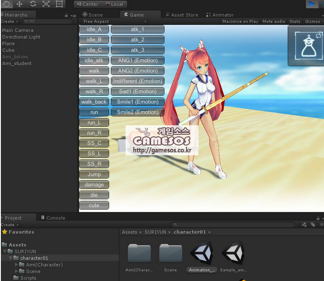Open the Animator tab
324x281 pixels.
point(220,15)
